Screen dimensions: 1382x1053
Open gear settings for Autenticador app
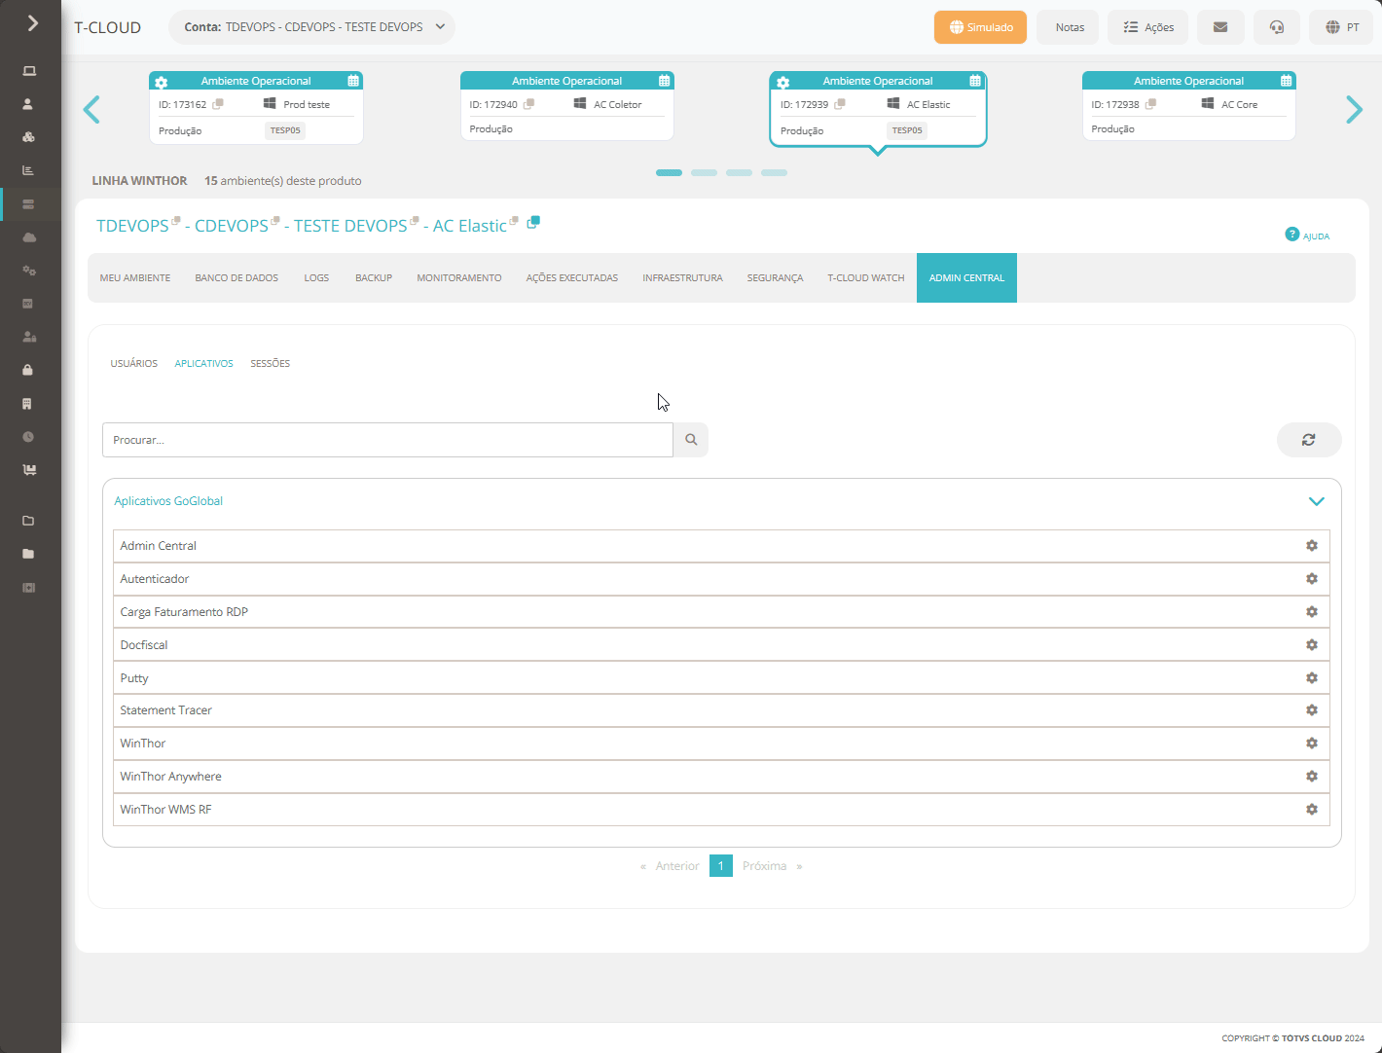(1312, 579)
